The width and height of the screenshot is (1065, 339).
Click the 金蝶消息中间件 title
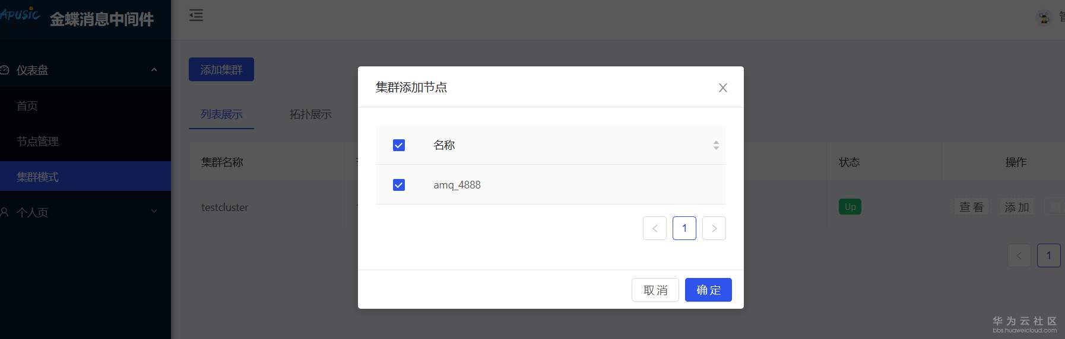click(102, 19)
